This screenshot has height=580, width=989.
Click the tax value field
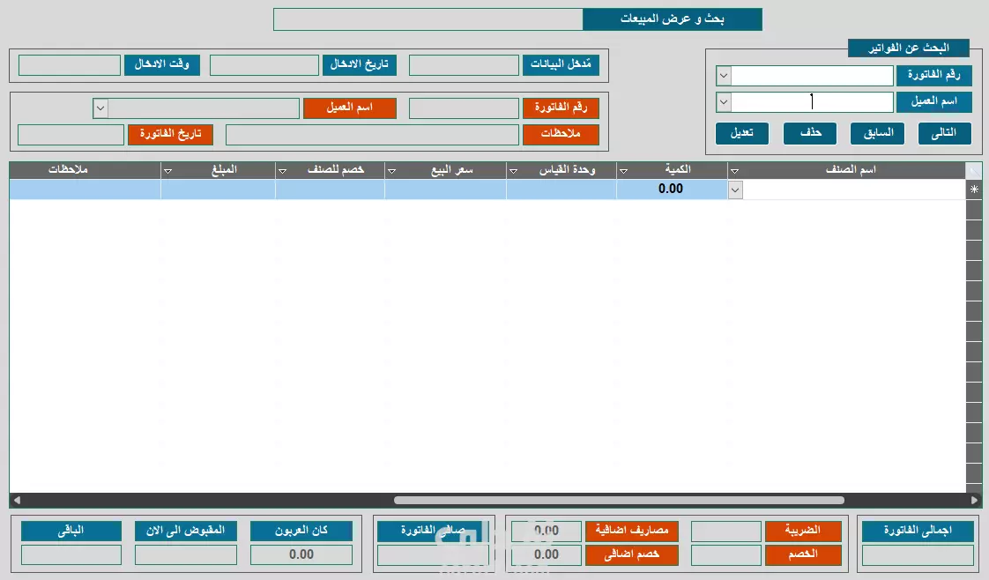726,531
